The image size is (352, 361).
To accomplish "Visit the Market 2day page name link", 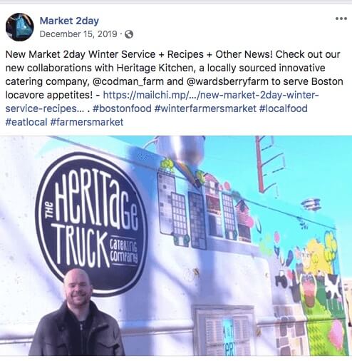I will point(69,21).
